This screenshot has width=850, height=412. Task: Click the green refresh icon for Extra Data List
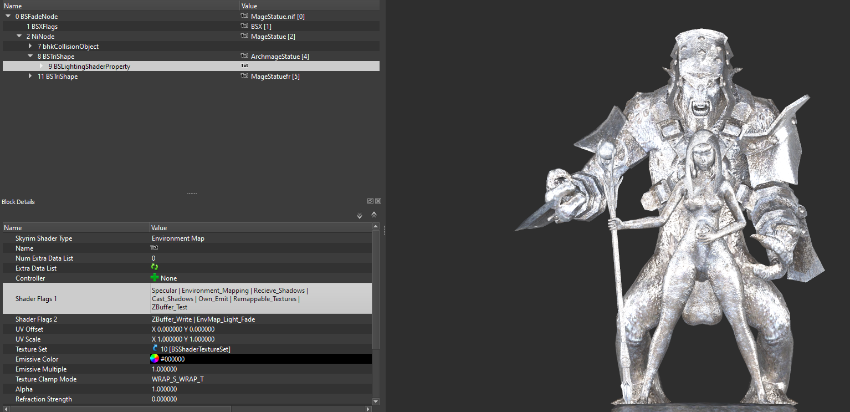[x=155, y=268]
